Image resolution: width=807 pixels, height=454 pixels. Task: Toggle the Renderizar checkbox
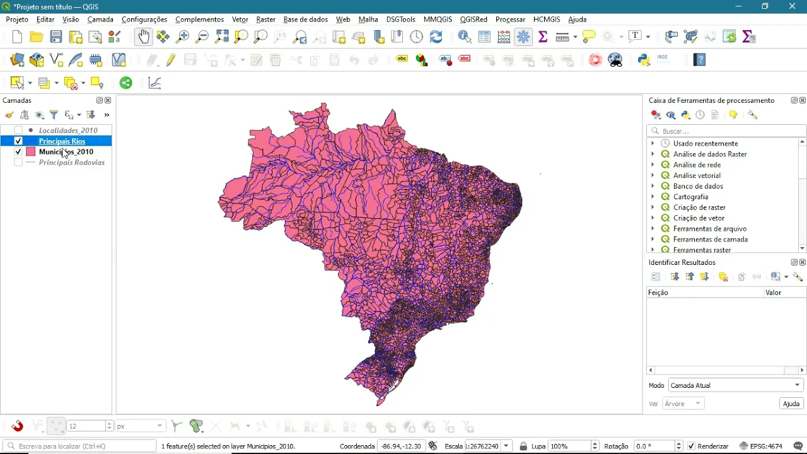(x=691, y=446)
